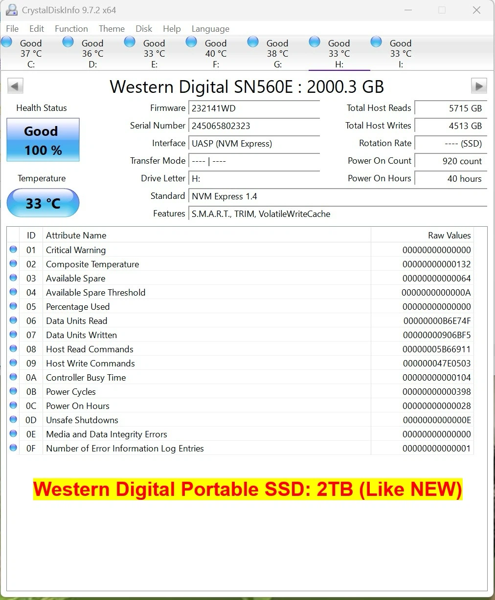The height and width of the screenshot is (600, 495).
Task: Click status orb for Percentage Used row
Action: pyautogui.click(x=13, y=306)
